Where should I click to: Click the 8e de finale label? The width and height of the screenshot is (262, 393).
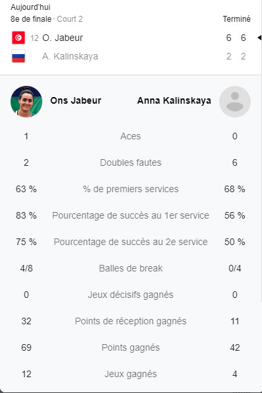coord(31,19)
